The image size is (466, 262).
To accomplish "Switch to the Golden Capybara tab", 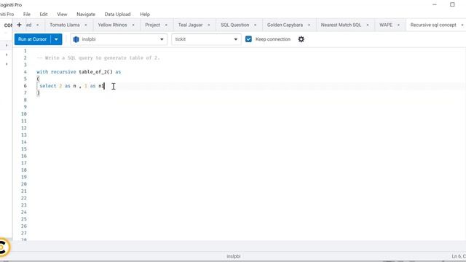I will (x=285, y=25).
